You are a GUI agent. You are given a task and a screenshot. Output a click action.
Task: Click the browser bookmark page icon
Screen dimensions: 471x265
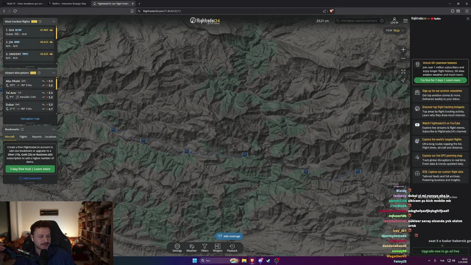coord(132,11)
